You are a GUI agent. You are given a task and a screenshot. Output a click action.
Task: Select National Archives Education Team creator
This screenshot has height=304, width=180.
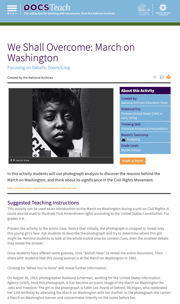tap(145, 103)
